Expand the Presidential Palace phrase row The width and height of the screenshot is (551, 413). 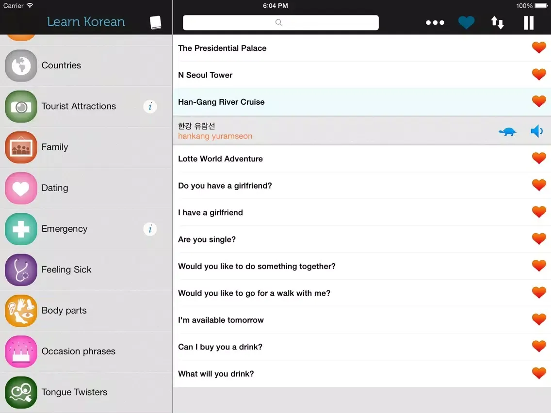point(340,48)
